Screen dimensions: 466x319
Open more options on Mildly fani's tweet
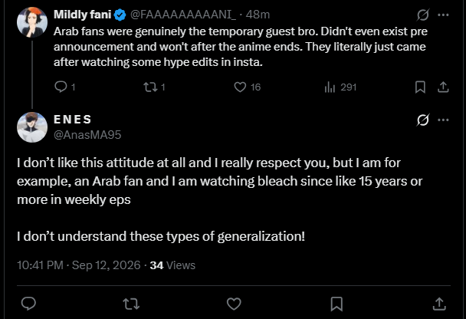click(443, 15)
